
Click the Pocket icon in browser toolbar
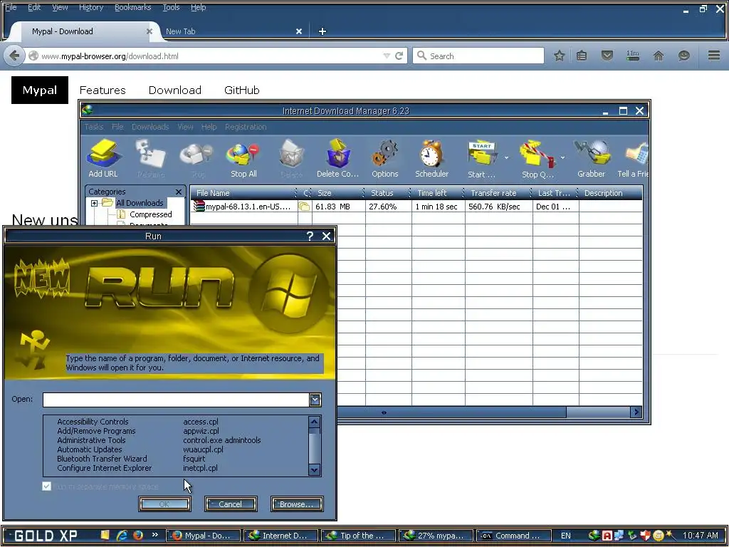(x=607, y=56)
